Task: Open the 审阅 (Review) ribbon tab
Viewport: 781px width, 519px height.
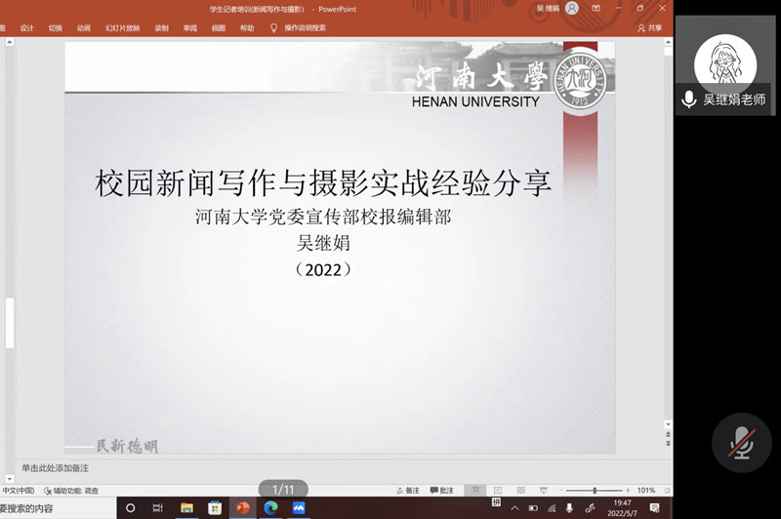Action: pos(189,28)
